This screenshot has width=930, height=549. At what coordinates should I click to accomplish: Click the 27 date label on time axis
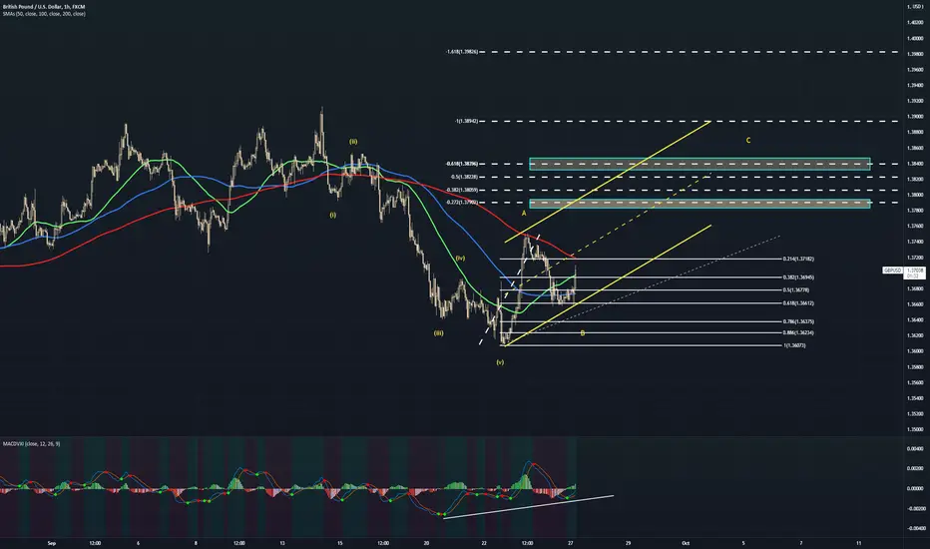tap(570, 543)
